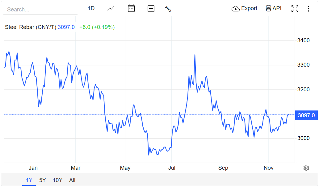
Task: Click the plus icon to add comparison
Action: (x=151, y=9)
